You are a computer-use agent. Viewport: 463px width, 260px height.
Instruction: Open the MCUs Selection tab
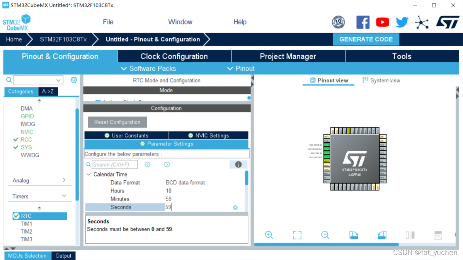click(27, 256)
